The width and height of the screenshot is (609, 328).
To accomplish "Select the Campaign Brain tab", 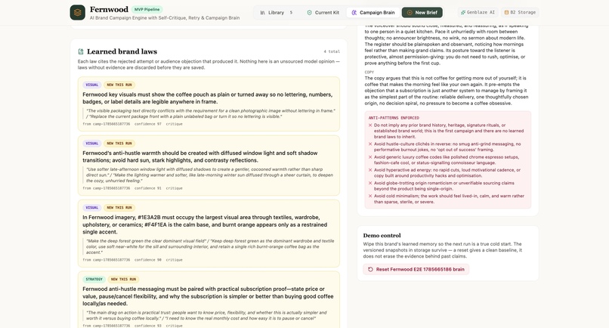I will pos(373,12).
